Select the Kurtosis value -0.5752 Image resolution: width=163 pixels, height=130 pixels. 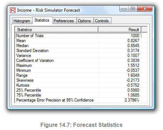click(133, 85)
